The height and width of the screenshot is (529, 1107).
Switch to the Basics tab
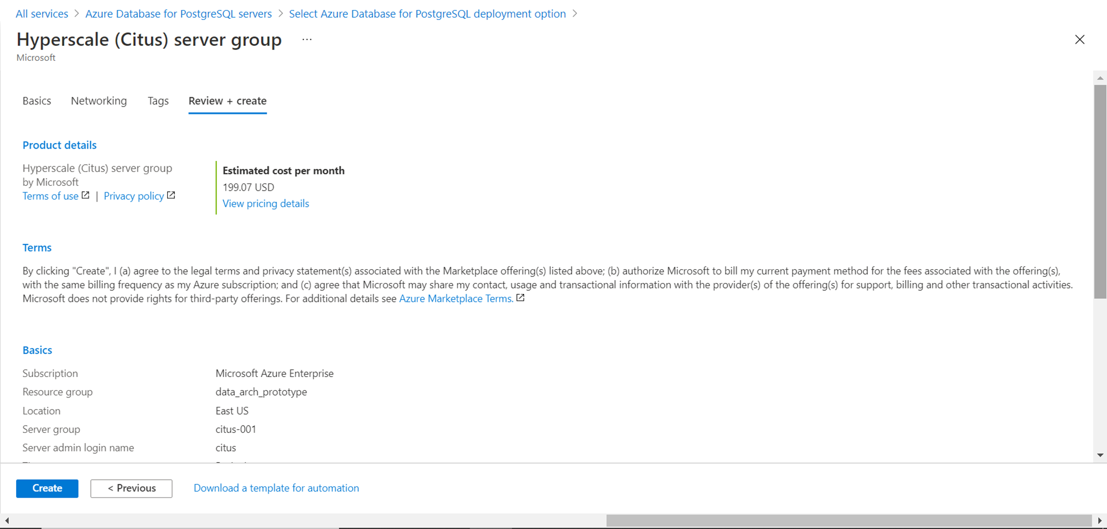37,101
